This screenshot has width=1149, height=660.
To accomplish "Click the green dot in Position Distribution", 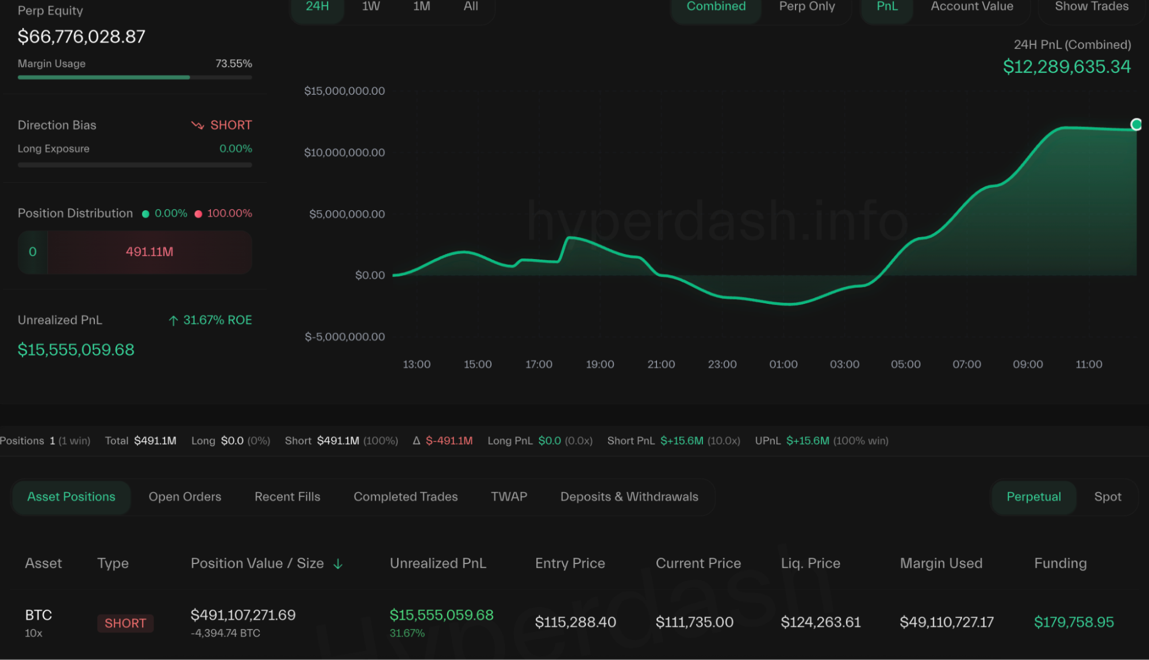I will tap(145, 214).
